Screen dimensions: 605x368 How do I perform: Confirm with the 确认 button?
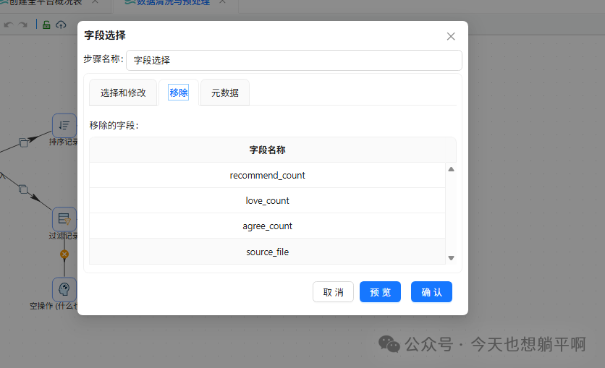tap(431, 292)
